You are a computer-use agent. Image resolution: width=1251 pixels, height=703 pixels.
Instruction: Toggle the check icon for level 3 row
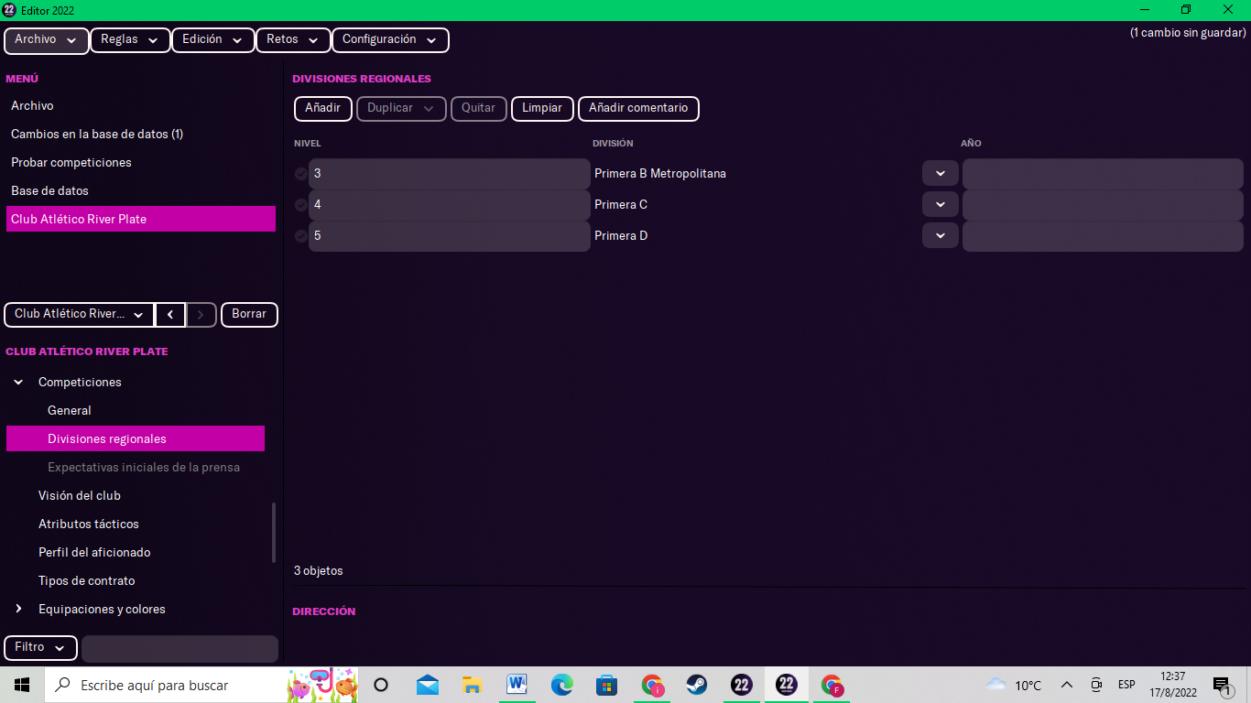(301, 174)
